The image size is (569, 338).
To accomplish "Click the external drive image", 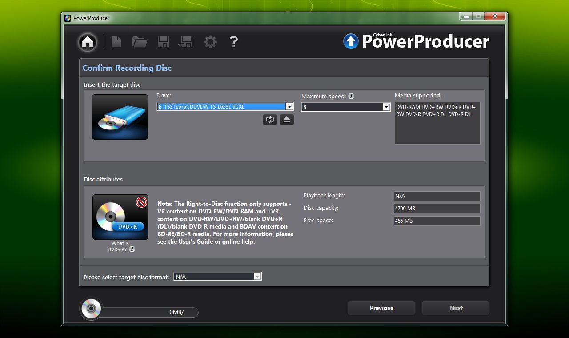I will point(120,117).
